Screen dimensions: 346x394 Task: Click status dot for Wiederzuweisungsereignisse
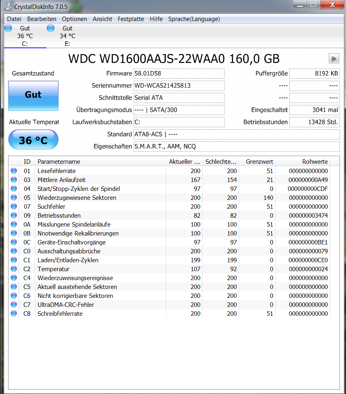tap(14, 278)
